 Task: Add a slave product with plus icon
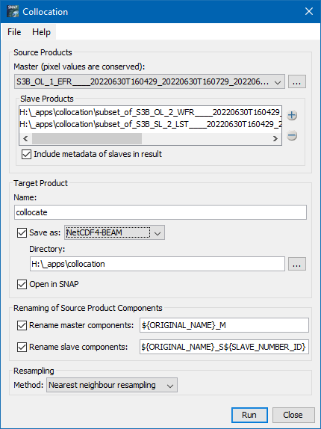pos(292,115)
